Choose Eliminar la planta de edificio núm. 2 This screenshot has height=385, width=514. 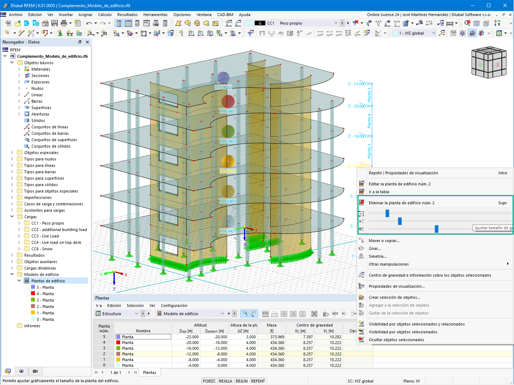(x=435, y=203)
